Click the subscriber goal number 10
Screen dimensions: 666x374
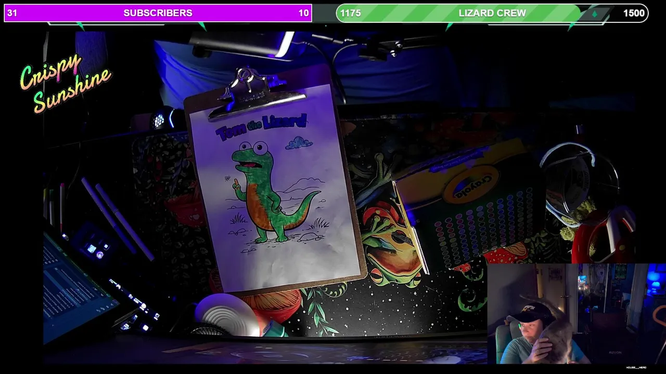point(304,13)
